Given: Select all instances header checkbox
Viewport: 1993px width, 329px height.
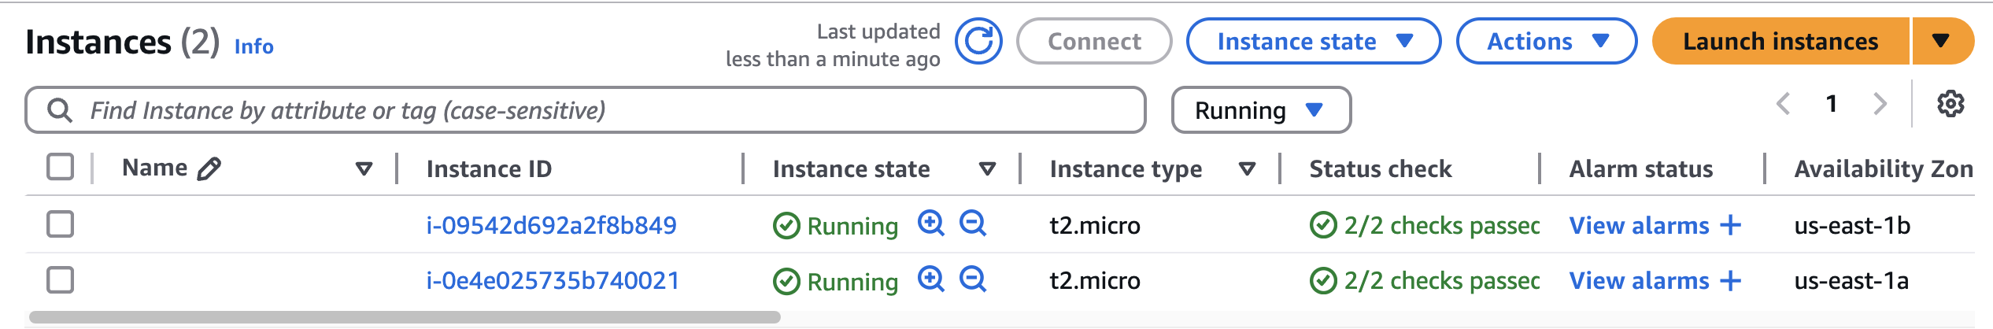Looking at the screenshot, I should (60, 167).
